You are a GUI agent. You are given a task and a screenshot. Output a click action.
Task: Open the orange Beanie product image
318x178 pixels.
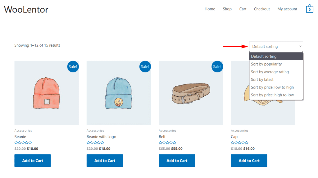pyautogui.click(x=47, y=93)
